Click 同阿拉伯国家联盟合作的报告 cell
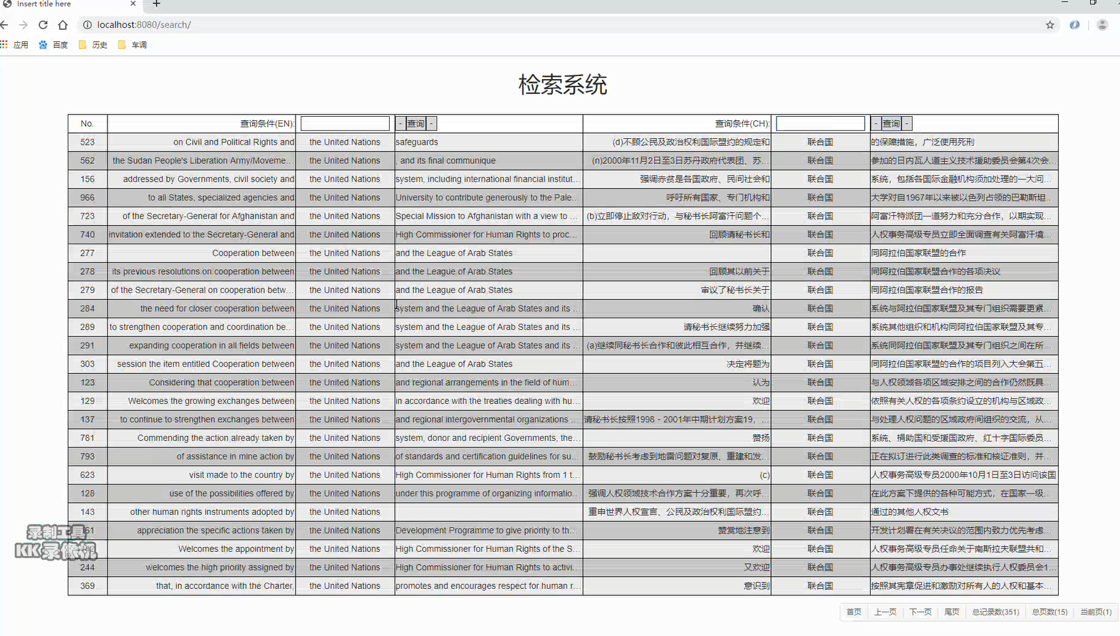Image resolution: width=1120 pixels, height=636 pixels. click(x=964, y=290)
